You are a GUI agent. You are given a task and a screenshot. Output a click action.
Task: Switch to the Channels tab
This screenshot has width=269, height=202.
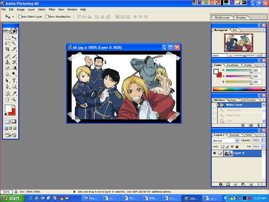234,135
